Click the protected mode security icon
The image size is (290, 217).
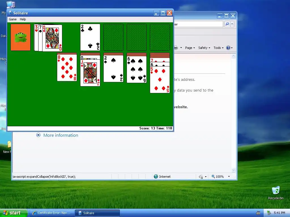tap(201, 177)
